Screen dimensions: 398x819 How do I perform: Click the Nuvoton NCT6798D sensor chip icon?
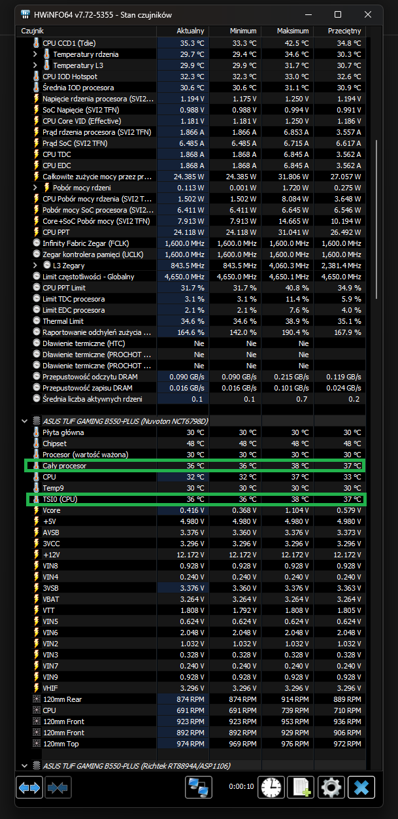(x=37, y=421)
